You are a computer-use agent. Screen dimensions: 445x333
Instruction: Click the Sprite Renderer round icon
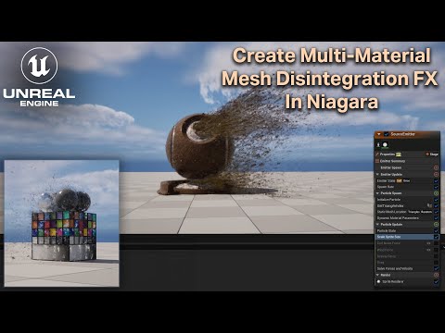pos(378,281)
